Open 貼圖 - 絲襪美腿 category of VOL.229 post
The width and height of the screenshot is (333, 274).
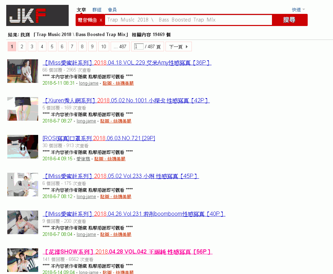tap(118, 83)
